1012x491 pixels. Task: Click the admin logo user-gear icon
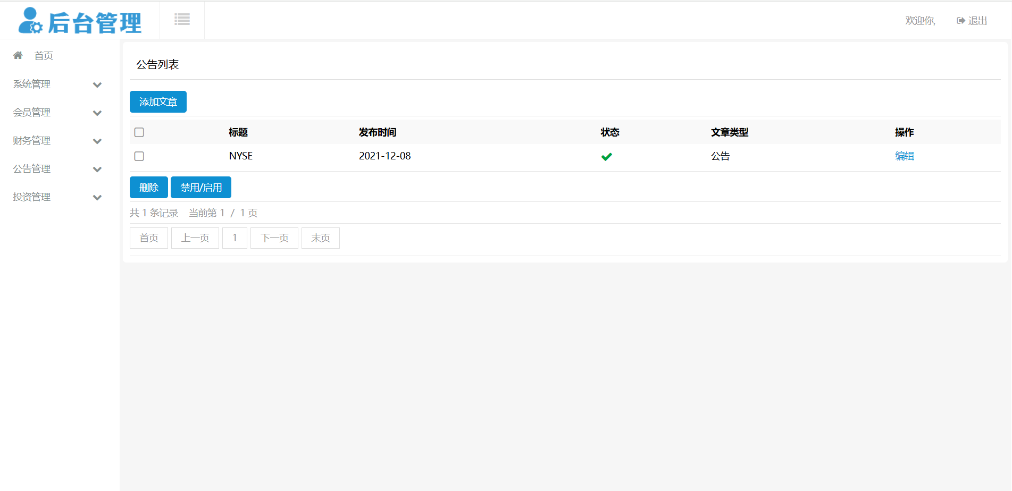pos(30,21)
